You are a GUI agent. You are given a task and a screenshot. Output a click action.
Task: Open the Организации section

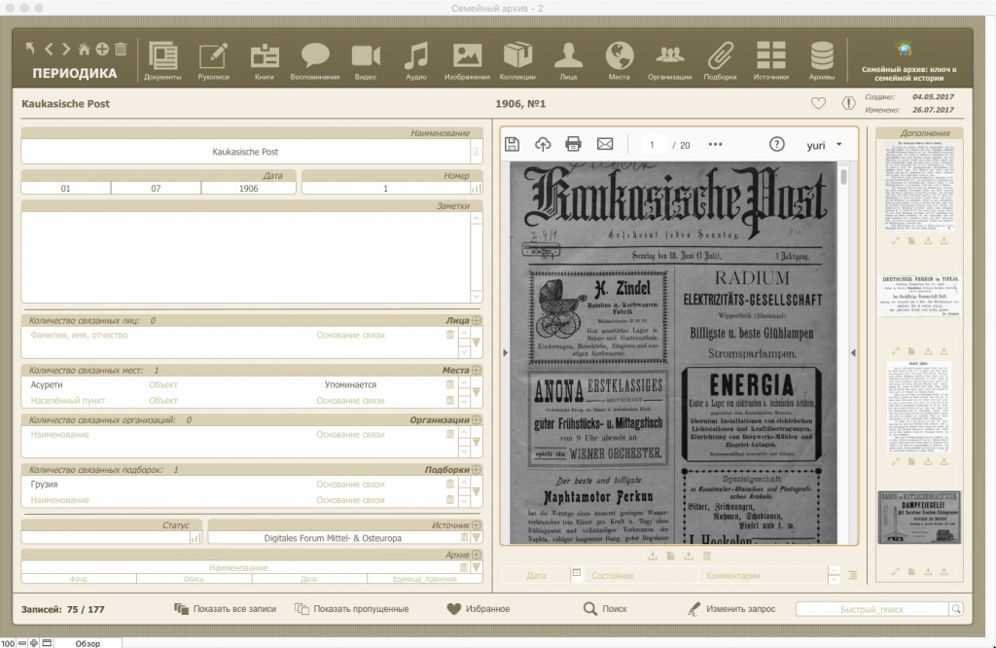tap(669, 61)
